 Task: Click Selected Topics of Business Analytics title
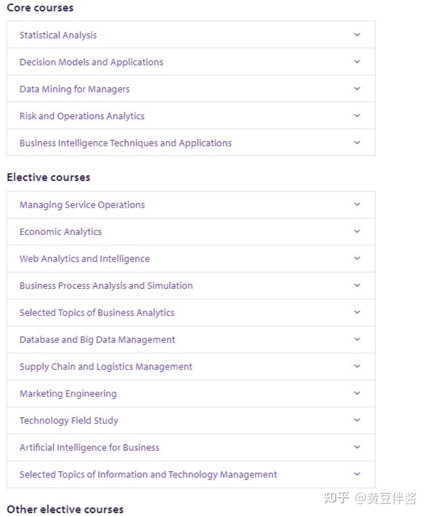click(x=97, y=313)
